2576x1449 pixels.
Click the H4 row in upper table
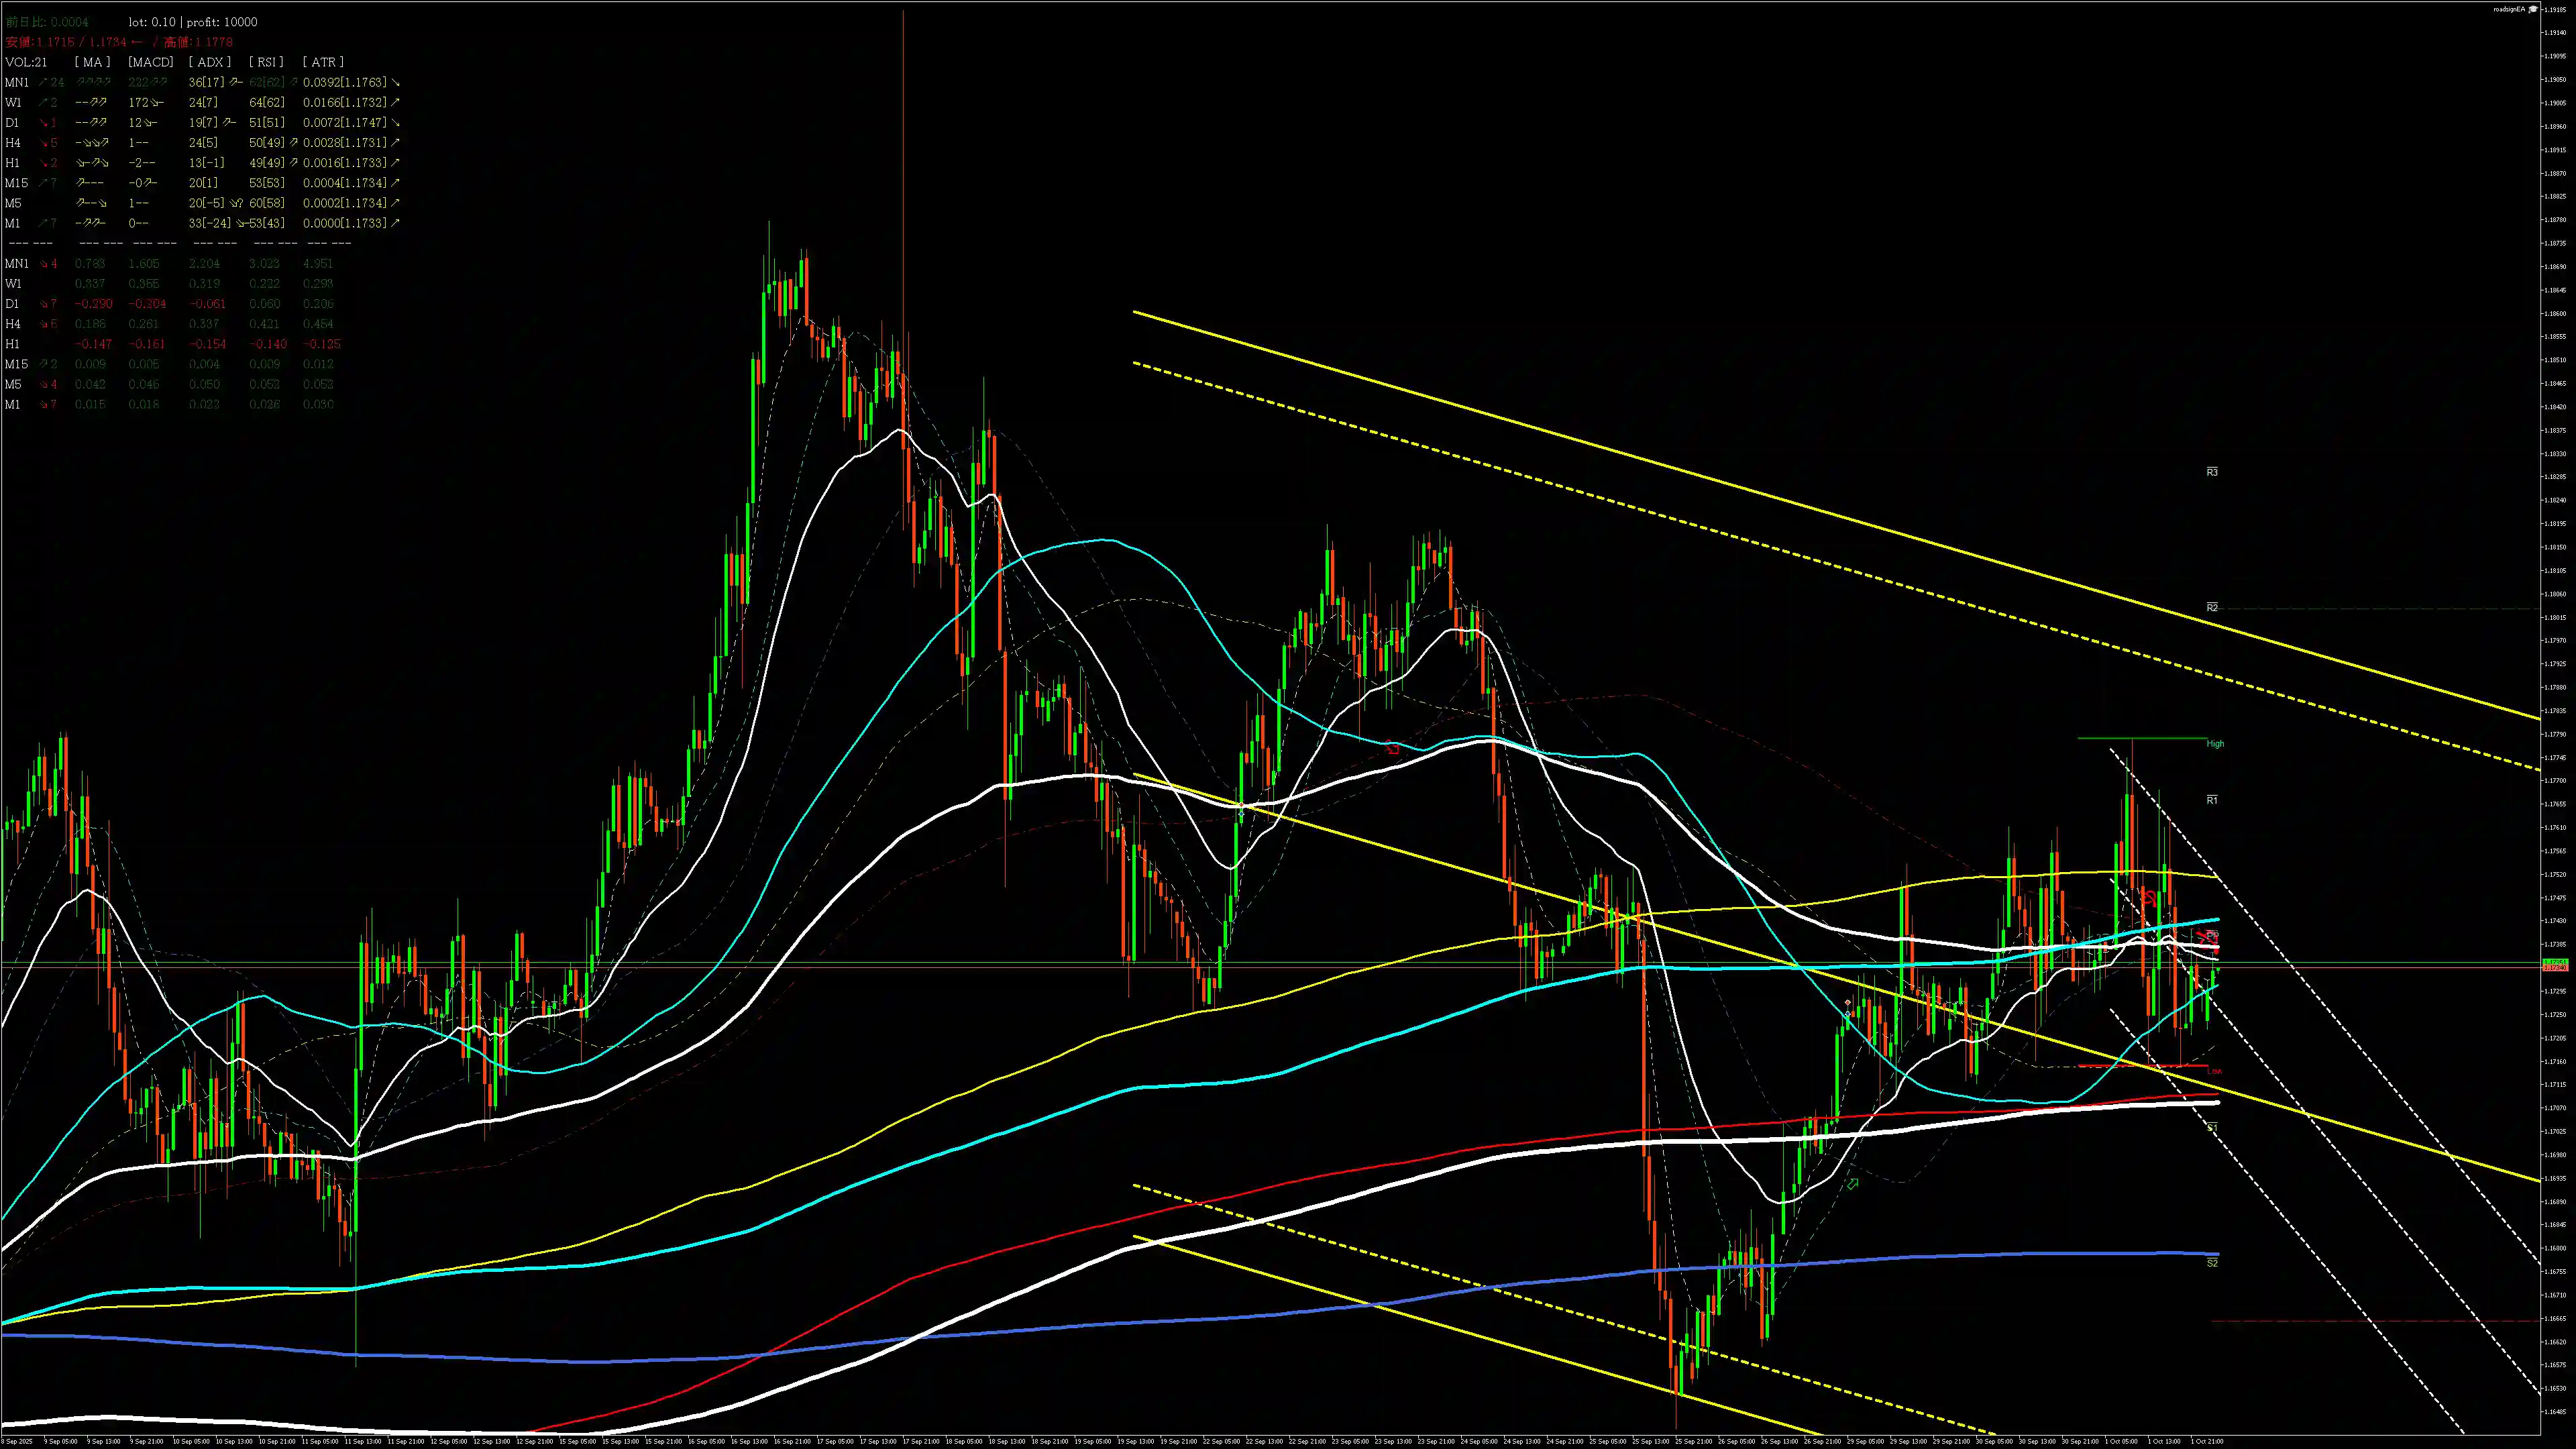[13, 143]
